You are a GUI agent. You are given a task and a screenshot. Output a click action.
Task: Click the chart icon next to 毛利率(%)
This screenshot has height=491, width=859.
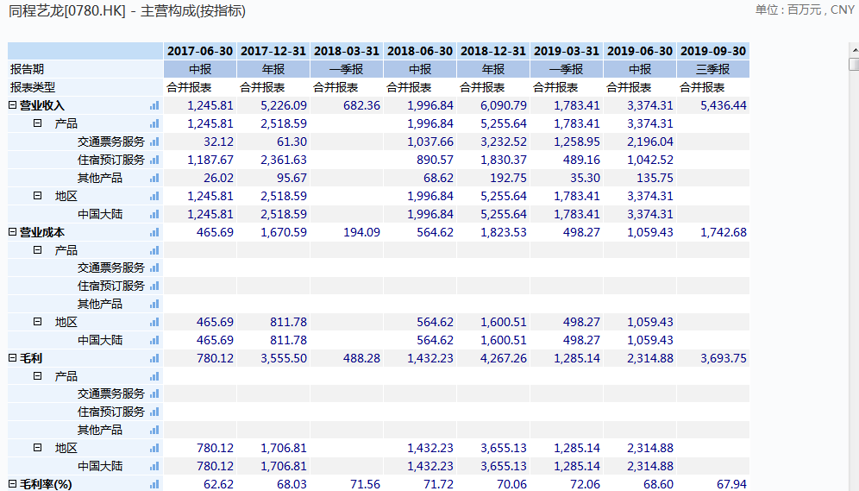[x=154, y=484]
